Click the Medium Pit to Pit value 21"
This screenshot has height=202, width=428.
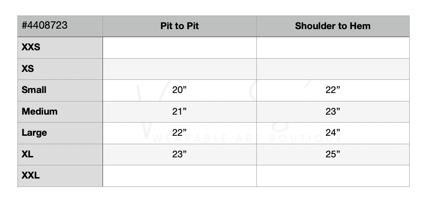[179, 111]
